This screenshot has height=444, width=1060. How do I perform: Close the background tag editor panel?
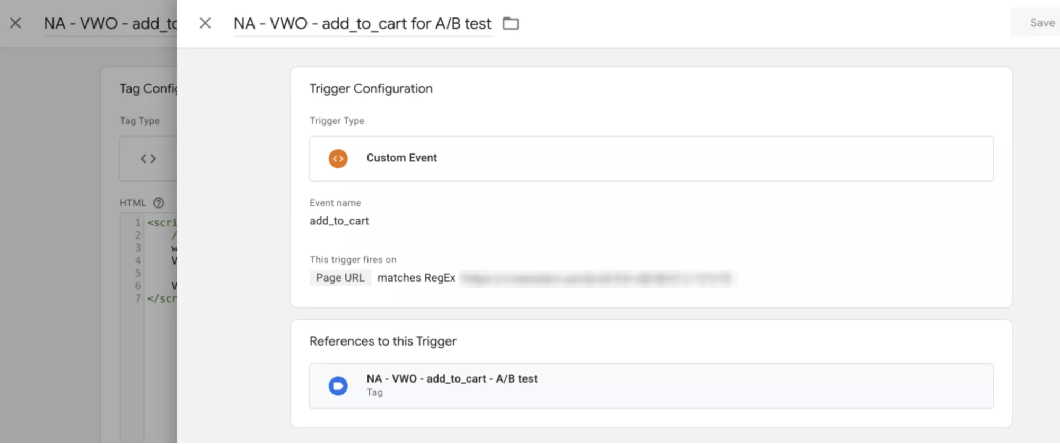click(x=15, y=23)
